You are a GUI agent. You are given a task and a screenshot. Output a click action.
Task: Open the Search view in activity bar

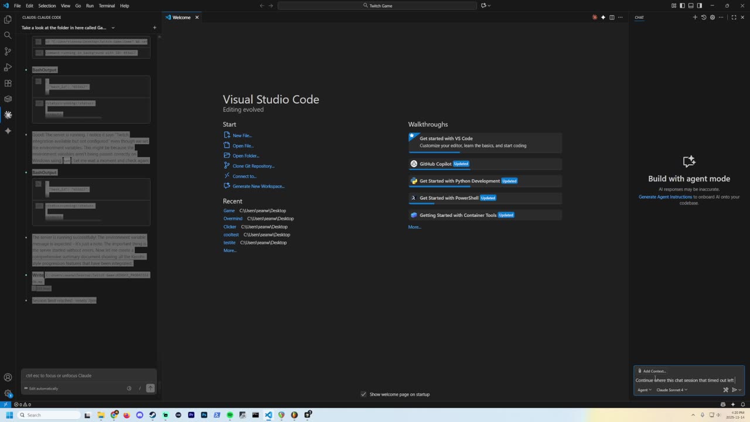point(8,35)
